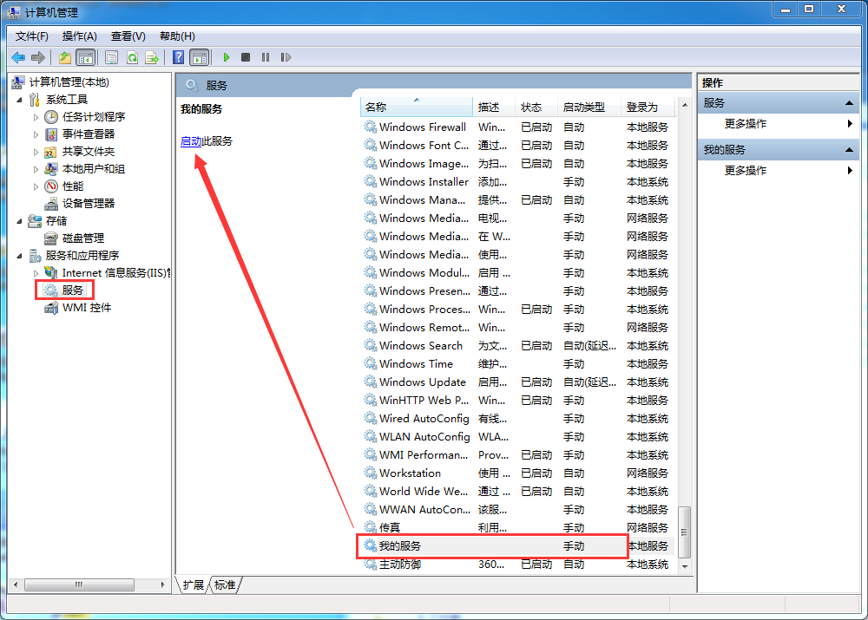The image size is (868, 620).
Task: Click the services list vertical scrollbar thumb
Action: [x=685, y=532]
